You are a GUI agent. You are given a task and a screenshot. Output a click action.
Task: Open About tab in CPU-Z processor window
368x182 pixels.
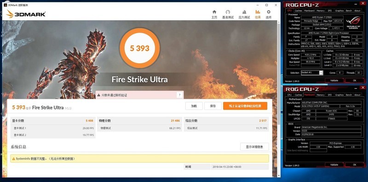pos(357,11)
